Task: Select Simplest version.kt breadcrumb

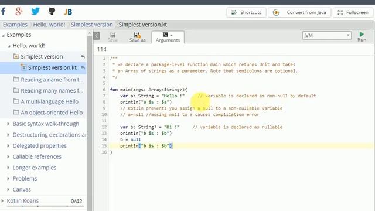Action: (143, 25)
